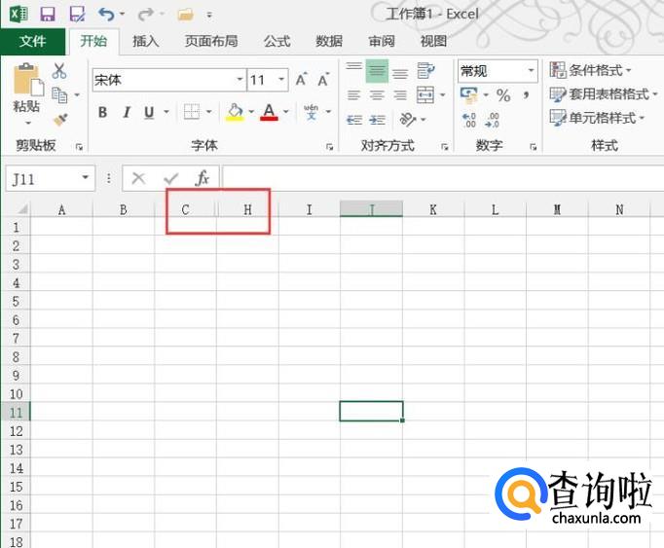
Task: Click Decrease Decimal icon
Action: 492,121
